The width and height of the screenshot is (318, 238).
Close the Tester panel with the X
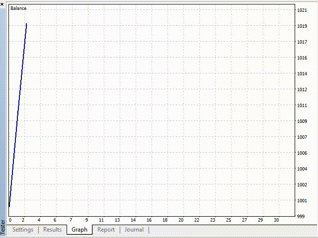pyautogui.click(x=2, y=3)
